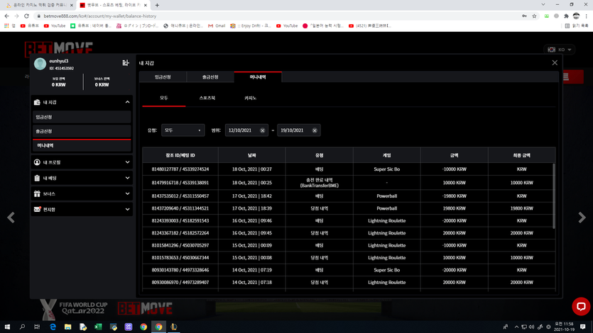This screenshot has height=333, width=593.
Task: Open the live chat bubble
Action: (x=581, y=306)
